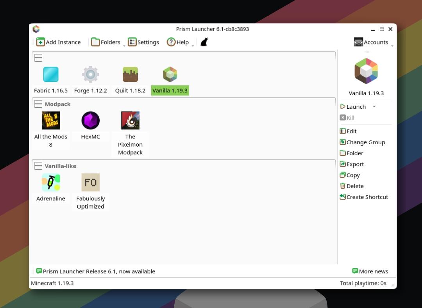Click the large Prism instance icon in side panel

coord(366,71)
